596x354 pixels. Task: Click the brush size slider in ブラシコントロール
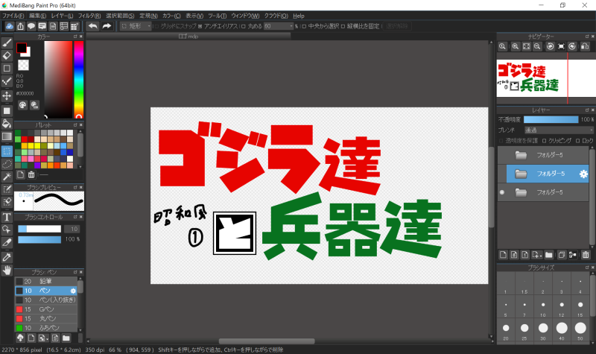point(39,229)
